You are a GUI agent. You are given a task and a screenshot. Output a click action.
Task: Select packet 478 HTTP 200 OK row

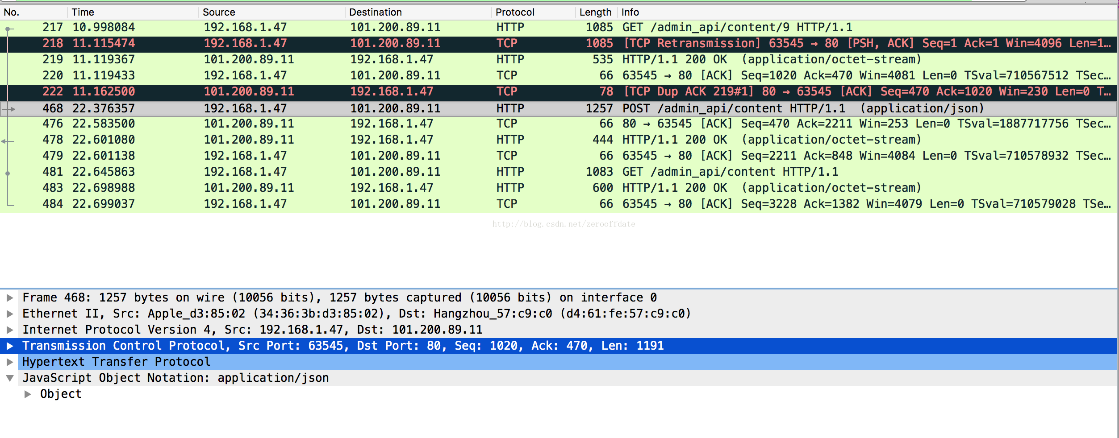(x=559, y=140)
